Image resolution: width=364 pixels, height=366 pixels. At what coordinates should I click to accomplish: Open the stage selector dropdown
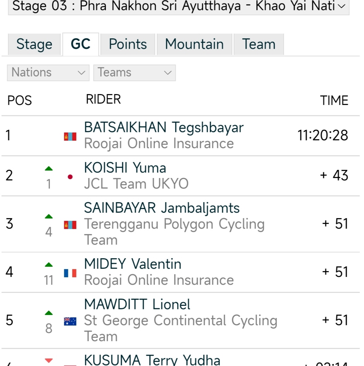178,6
